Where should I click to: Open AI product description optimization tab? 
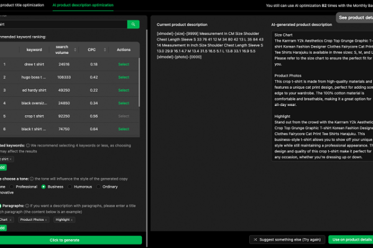(x=83, y=5)
